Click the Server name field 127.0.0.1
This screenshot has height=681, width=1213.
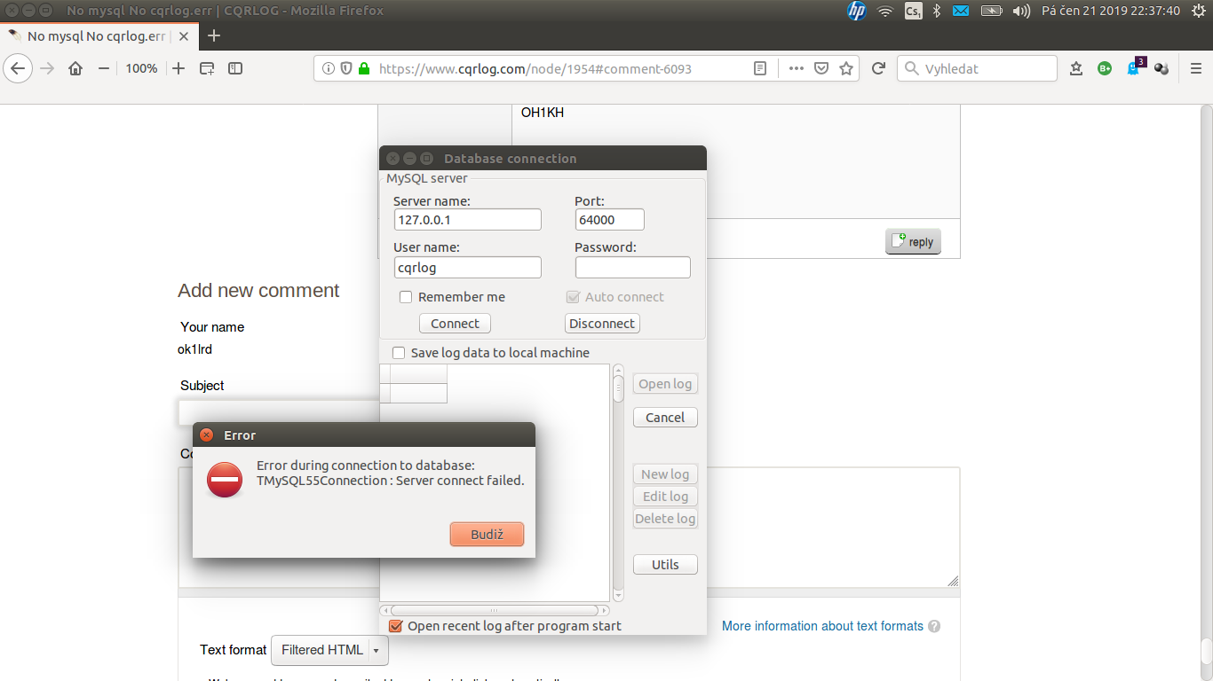[x=468, y=220]
